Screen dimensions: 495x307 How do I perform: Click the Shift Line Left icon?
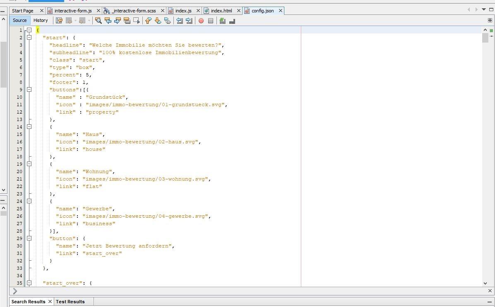tap(180, 20)
